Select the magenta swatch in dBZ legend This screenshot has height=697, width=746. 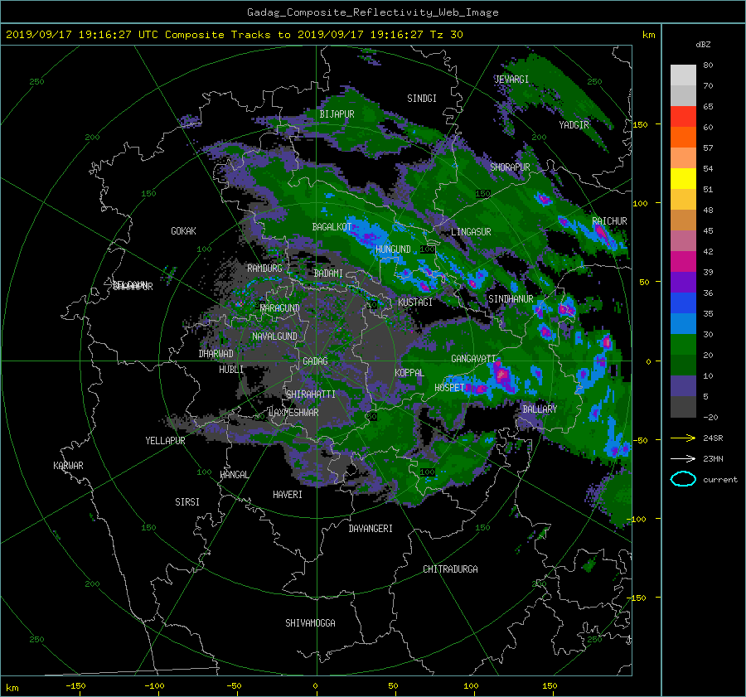683,261
